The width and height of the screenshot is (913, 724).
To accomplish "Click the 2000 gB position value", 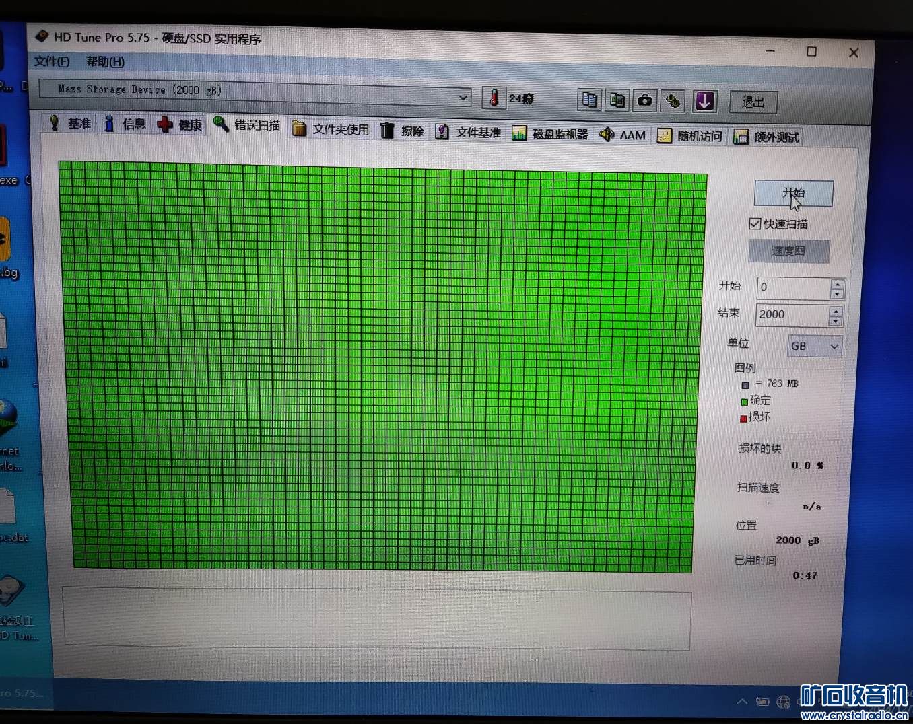I will pos(797,540).
